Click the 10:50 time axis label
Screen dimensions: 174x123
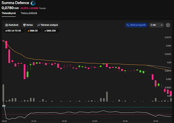(x=156, y=121)
